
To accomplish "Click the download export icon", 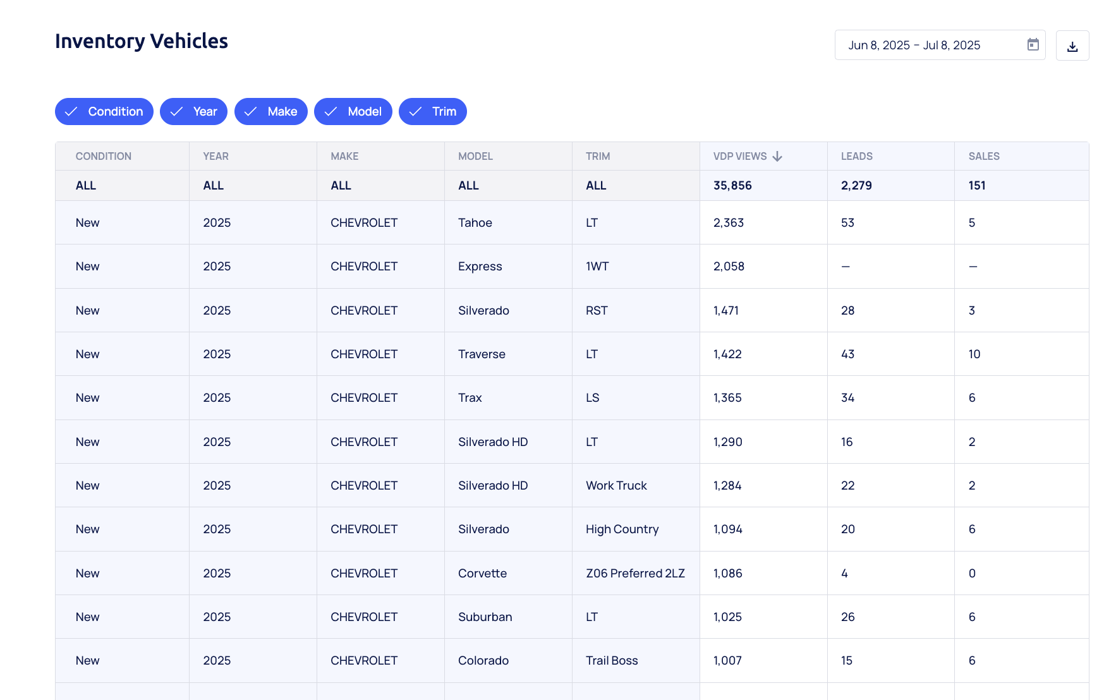I will click(1072, 46).
